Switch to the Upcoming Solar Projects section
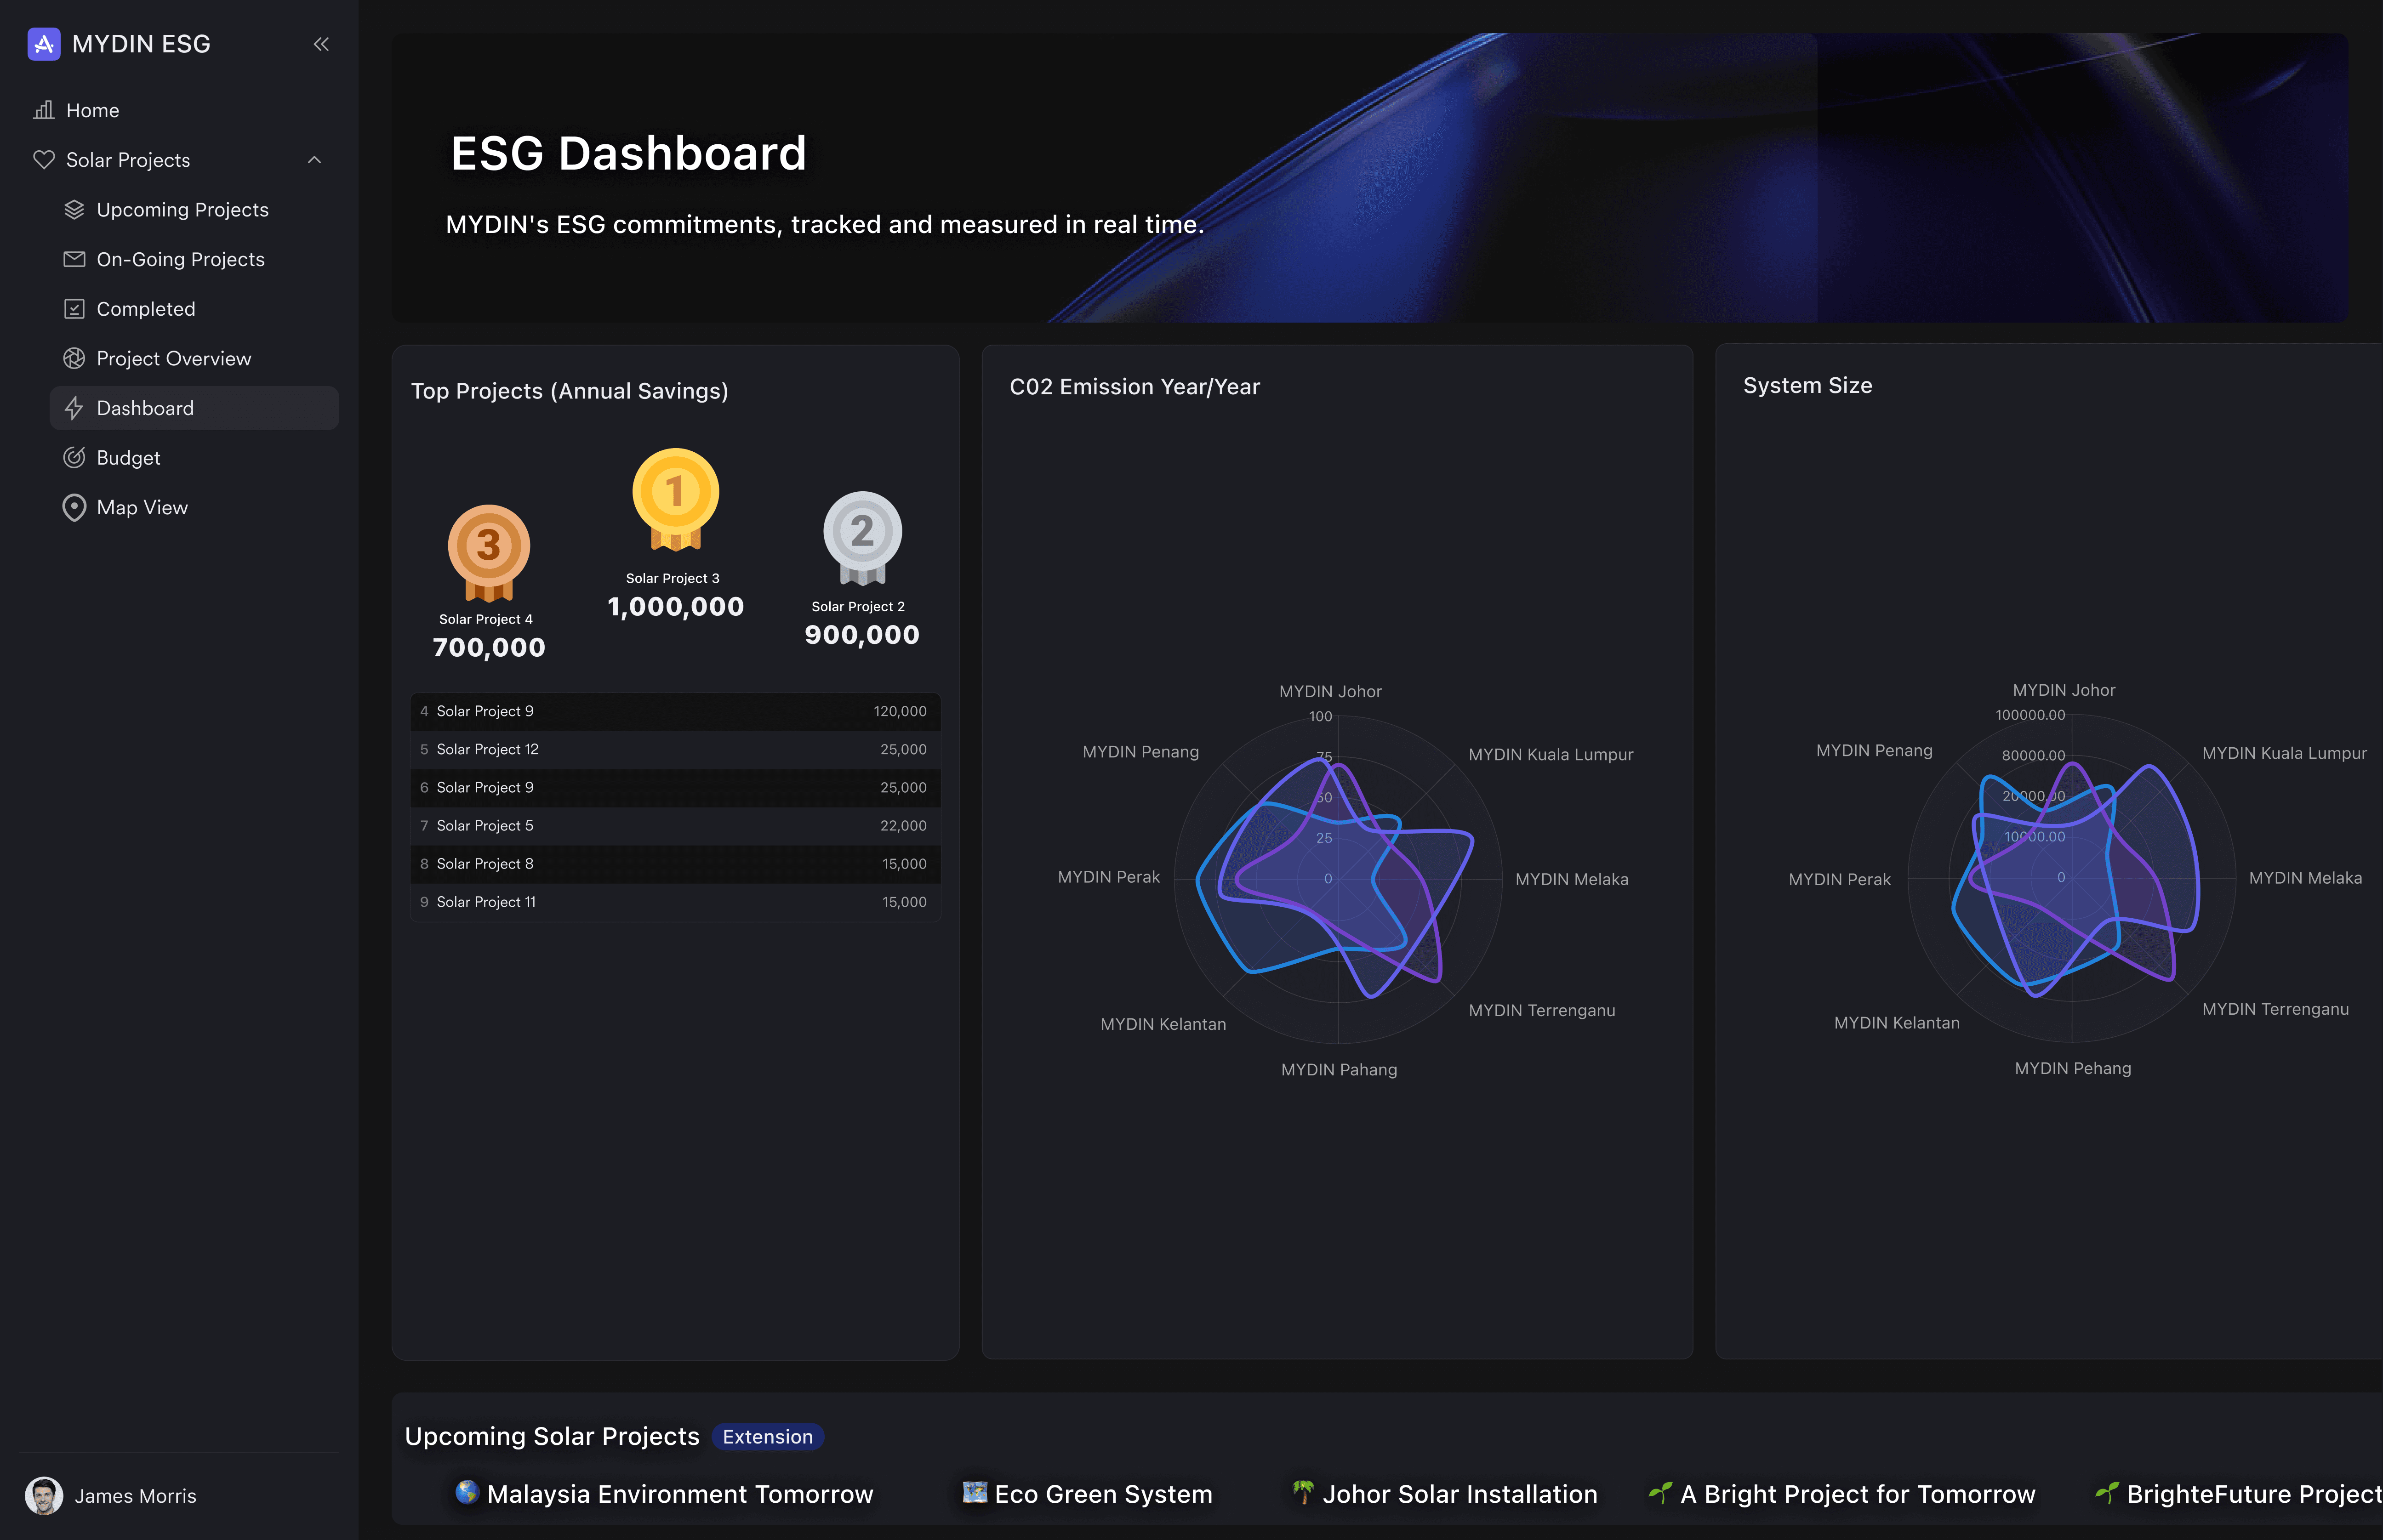The width and height of the screenshot is (2383, 1540). (x=551, y=1436)
